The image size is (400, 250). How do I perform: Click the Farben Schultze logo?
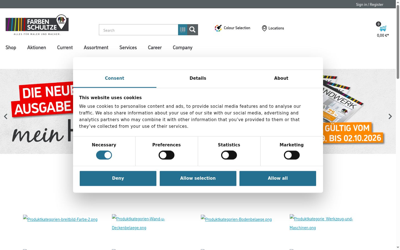[x=37, y=25]
